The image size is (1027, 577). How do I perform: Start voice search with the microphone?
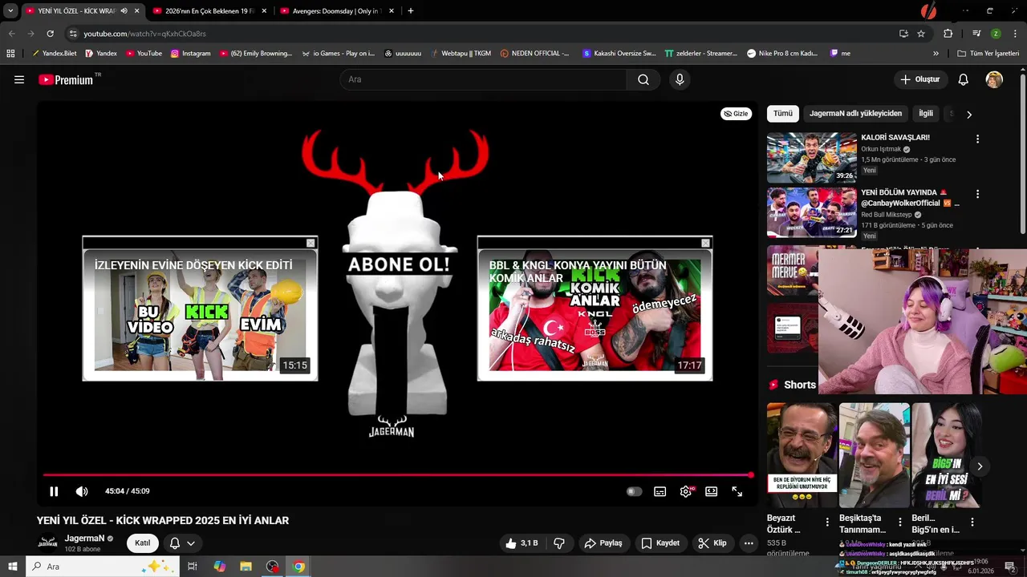pyautogui.click(x=680, y=79)
